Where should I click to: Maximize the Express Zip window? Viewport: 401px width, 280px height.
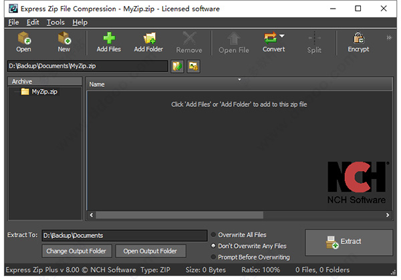click(x=358, y=9)
